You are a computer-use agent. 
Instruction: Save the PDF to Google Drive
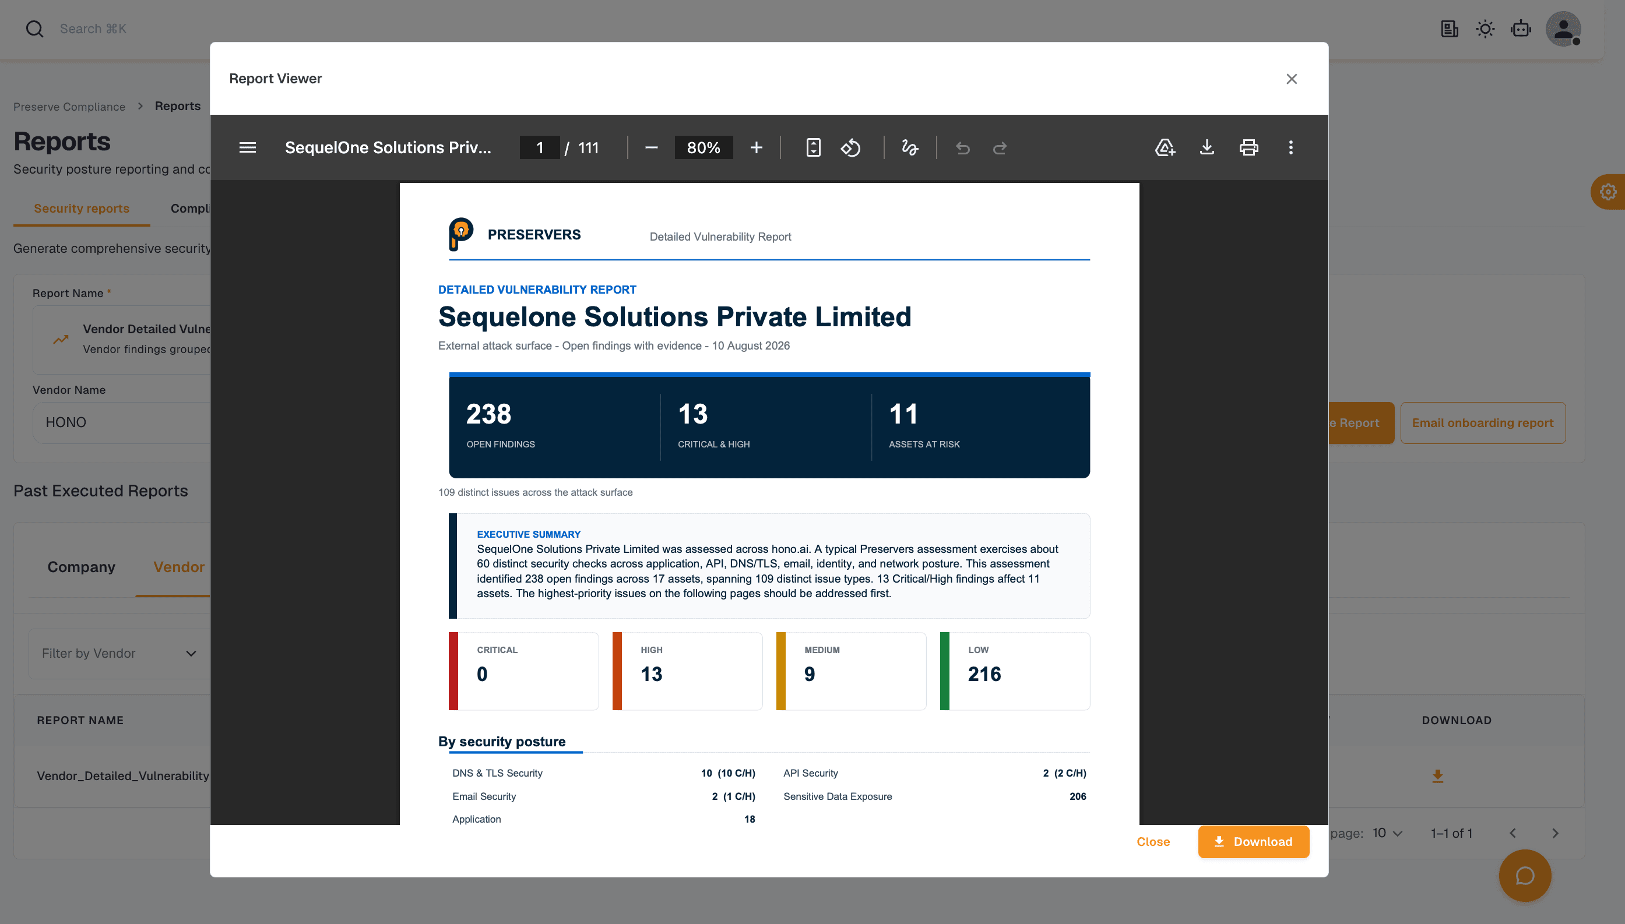1165,148
